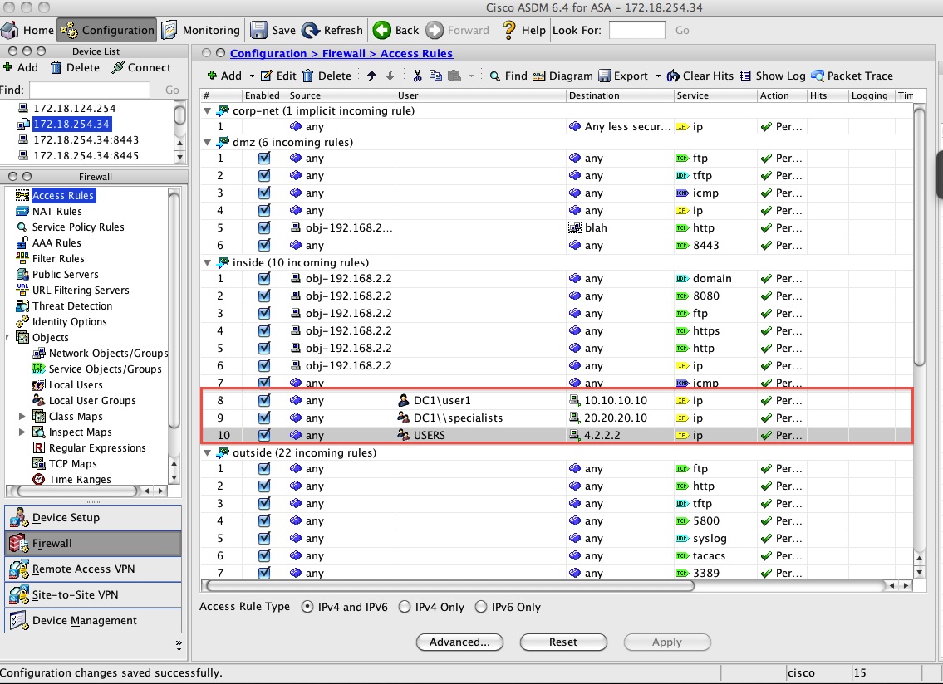This screenshot has width=943, height=684.
Task: Switch to Remote Access VPN section
Action: [93, 569]
